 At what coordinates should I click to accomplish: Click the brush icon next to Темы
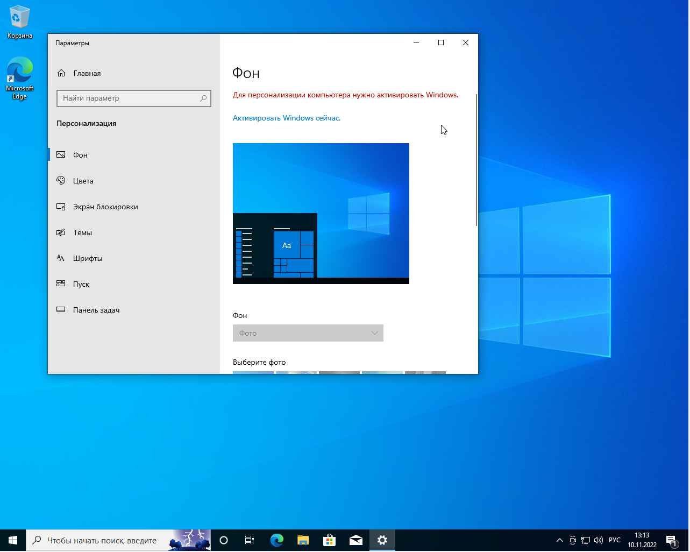coord(61,232)
